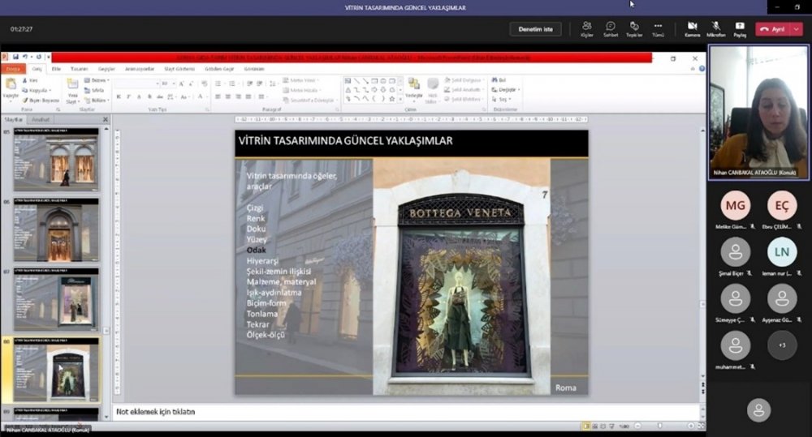The image size is (812, 437).
Task: Expand the arrow next to Ayrıl
Action: [x=797, y=29]
